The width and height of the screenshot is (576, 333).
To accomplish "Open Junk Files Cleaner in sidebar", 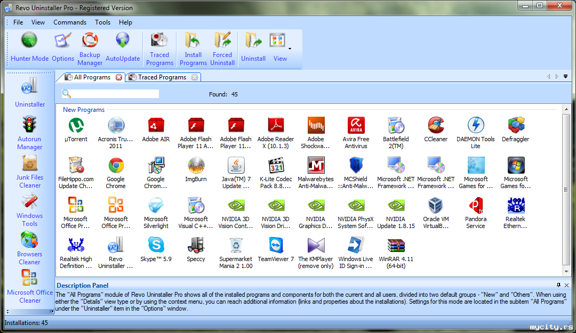I will click(29, 171).
